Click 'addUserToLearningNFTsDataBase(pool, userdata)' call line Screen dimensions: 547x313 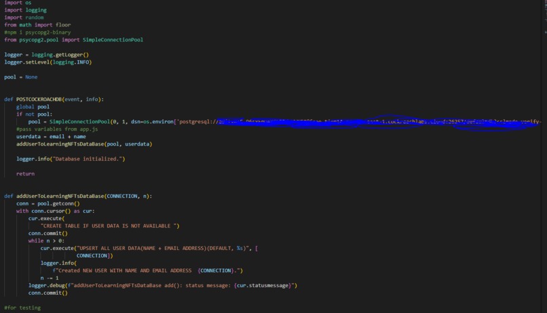tap(84, 144)
